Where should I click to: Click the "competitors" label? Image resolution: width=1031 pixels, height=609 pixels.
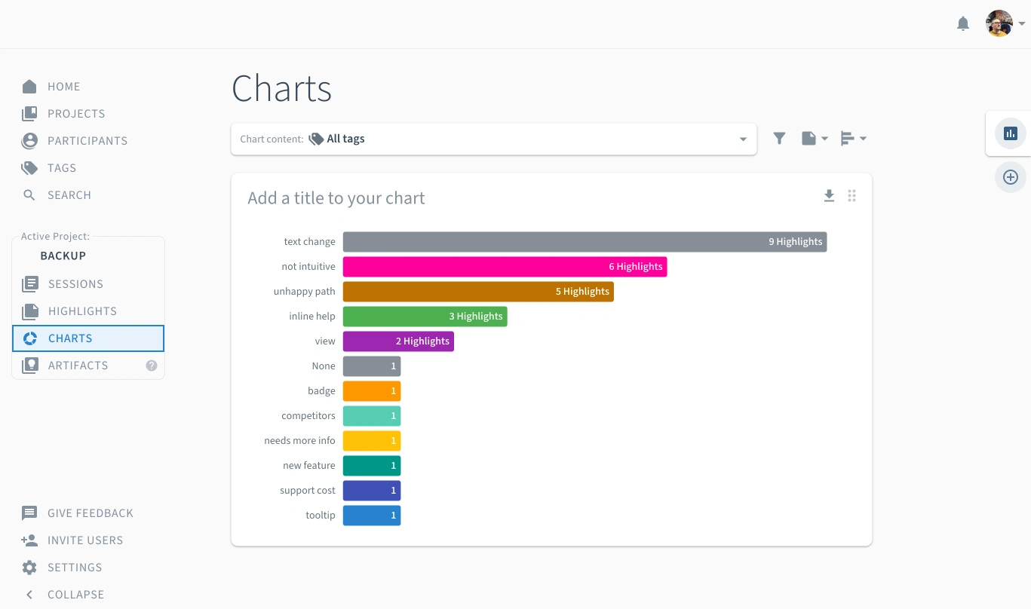coord(308,416)
